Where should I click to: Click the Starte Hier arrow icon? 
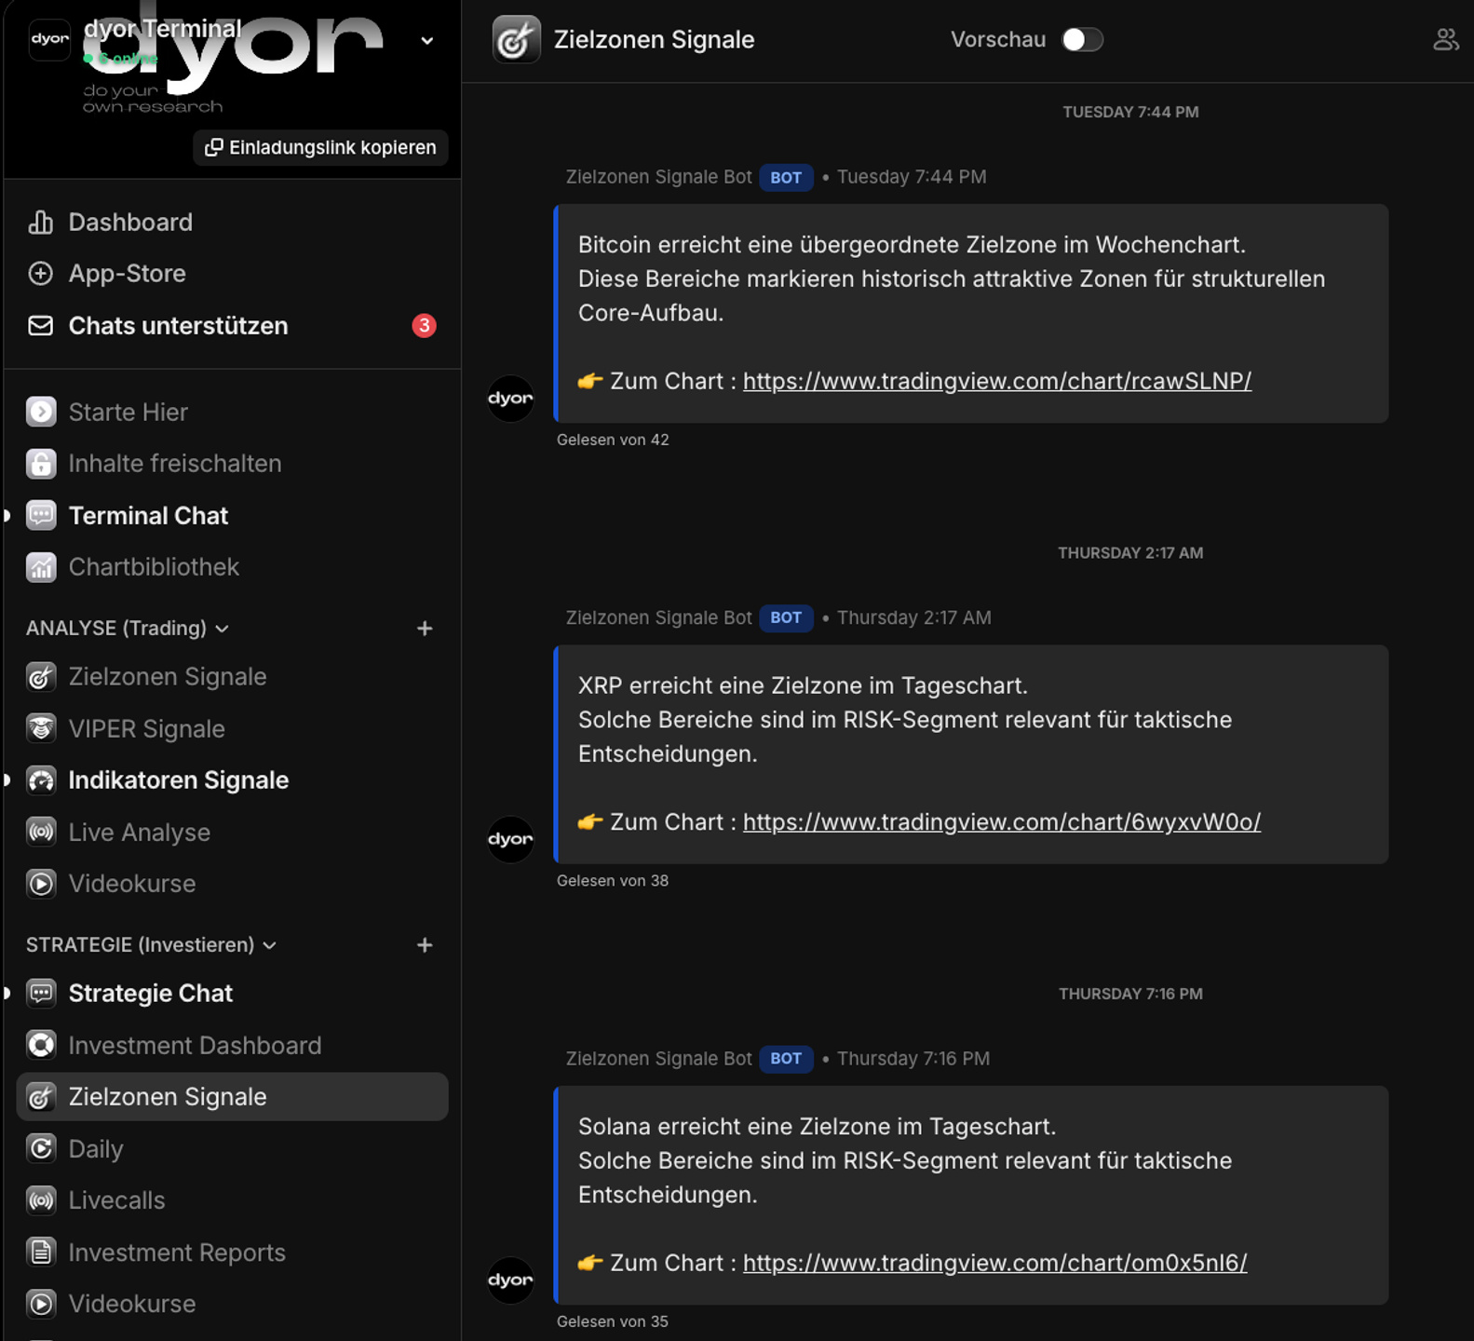click(x=41, y=412)
